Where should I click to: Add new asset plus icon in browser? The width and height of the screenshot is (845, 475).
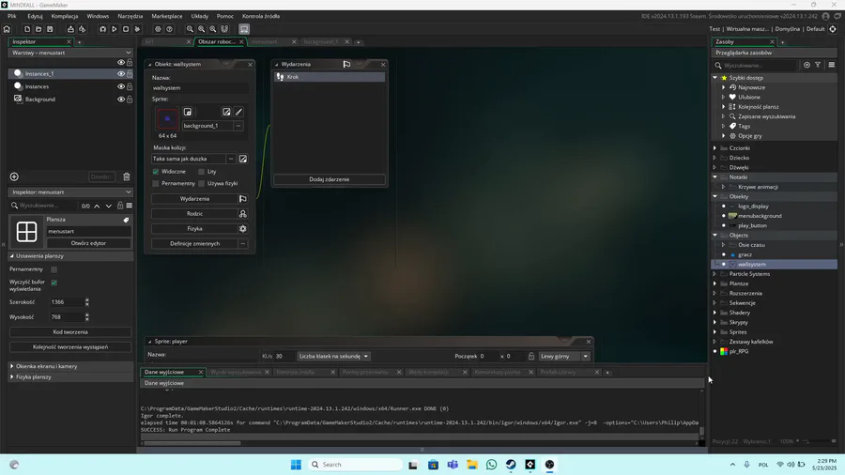[x=807, y=65]
